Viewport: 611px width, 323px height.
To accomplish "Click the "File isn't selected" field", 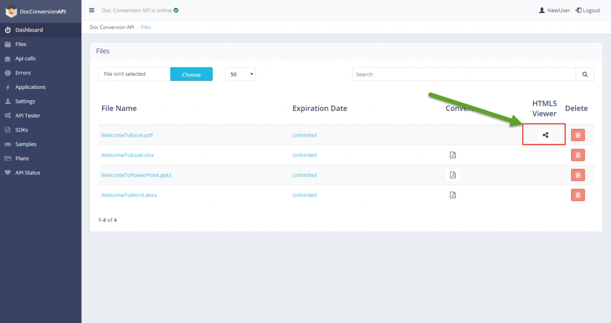I will pyautogui.click(x=134, y=74).
